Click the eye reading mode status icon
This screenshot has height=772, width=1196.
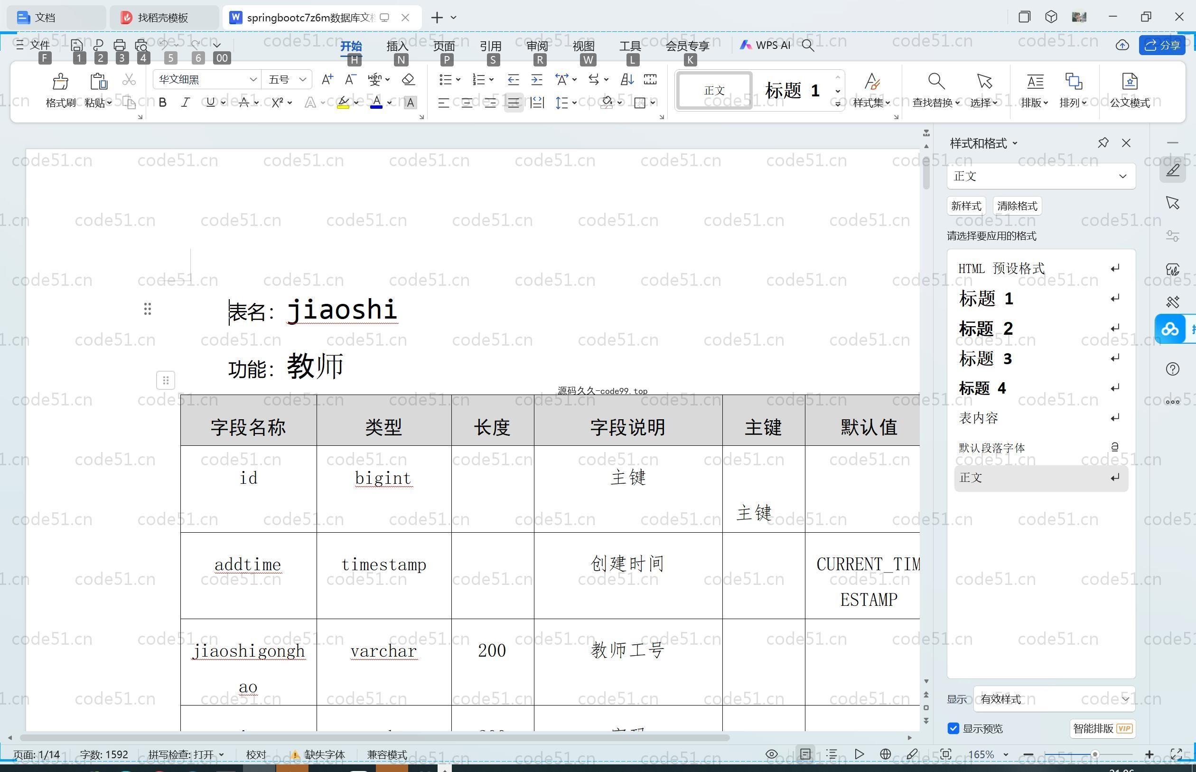point(772,754)
